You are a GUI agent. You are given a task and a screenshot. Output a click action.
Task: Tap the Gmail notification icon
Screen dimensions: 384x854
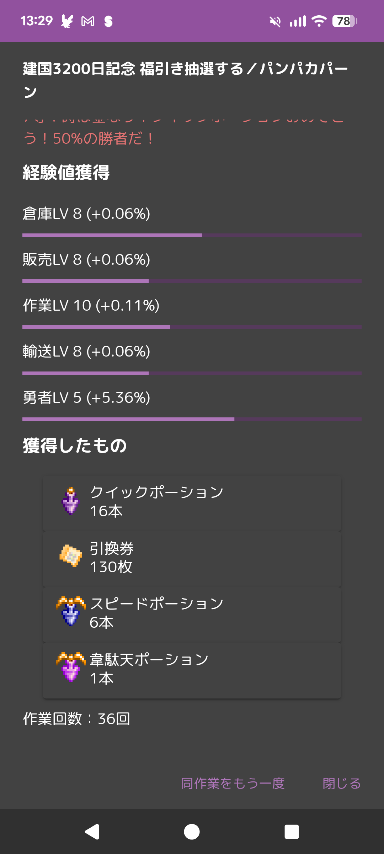click(x=88, y=21)
